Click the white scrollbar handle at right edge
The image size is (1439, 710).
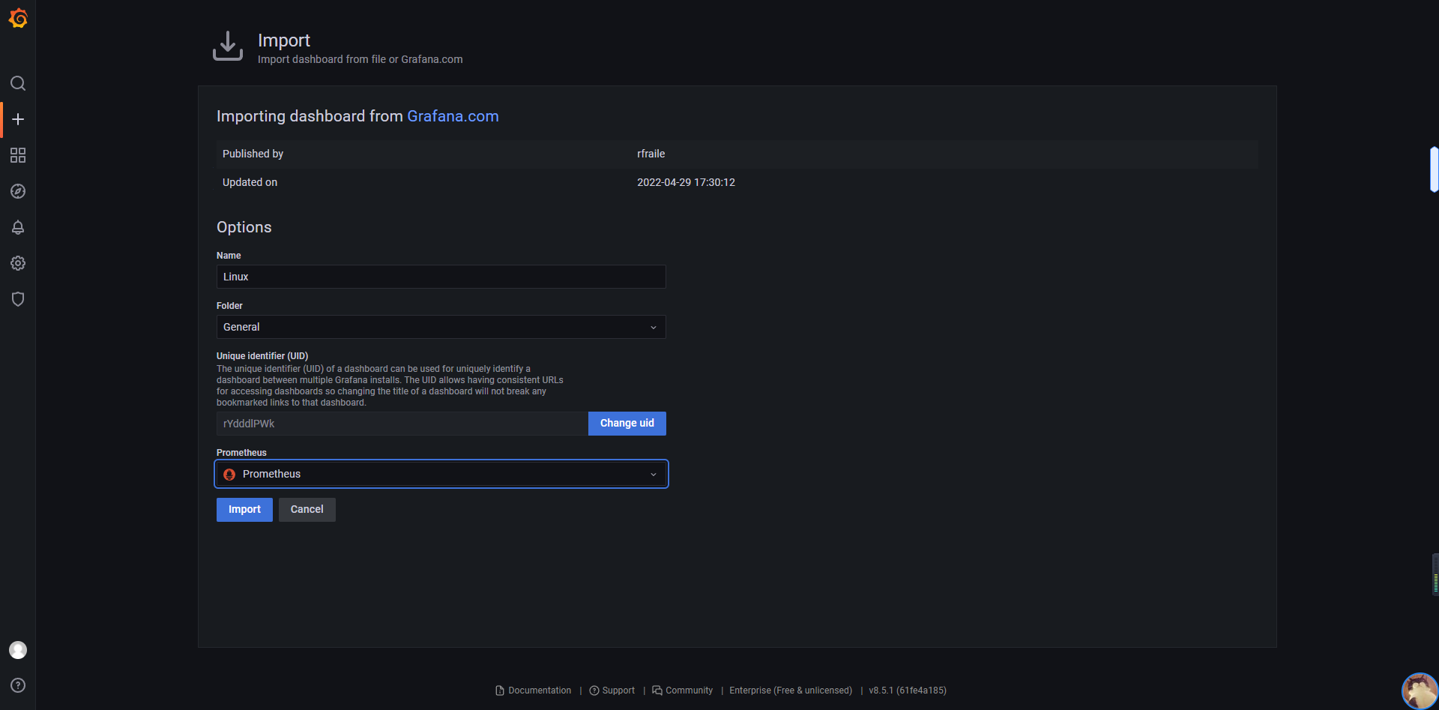tap(1434, 169)
